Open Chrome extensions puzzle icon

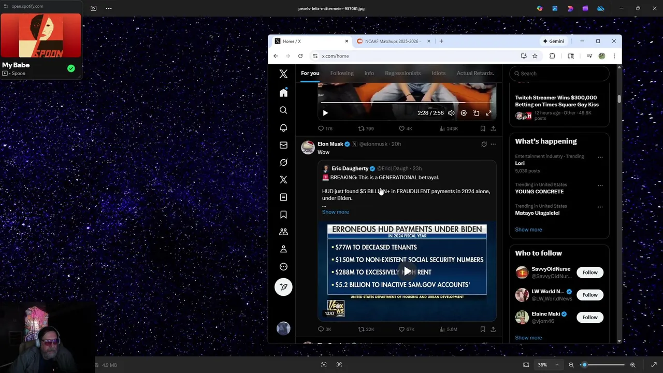coord(552,56)
